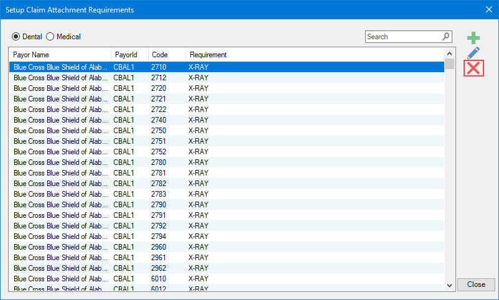Sort by Code column header
The height and width of the screenshot is (300, 499).
point(167,55)
